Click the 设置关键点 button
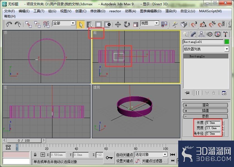 click(124, 161)
